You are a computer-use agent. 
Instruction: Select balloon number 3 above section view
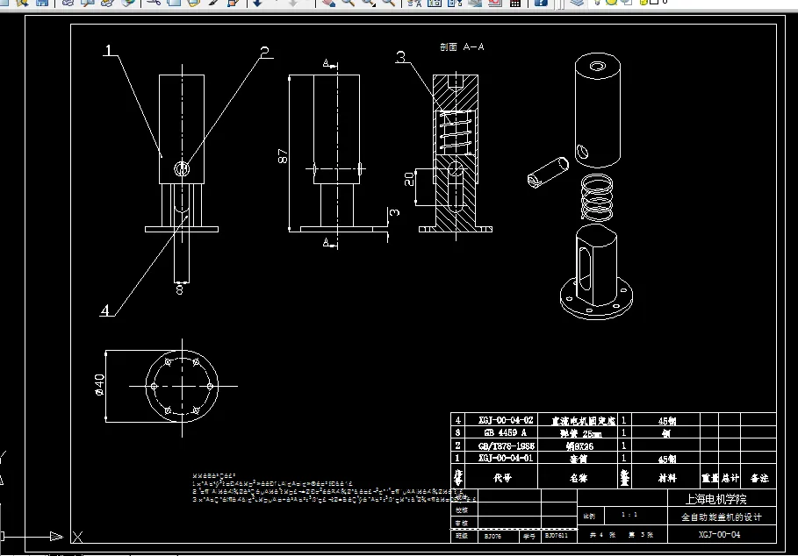[x=401, y=56]
